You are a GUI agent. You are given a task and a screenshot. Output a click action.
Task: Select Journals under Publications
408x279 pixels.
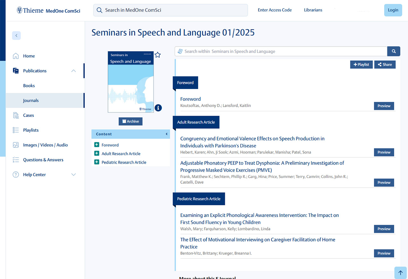[31, 100]
